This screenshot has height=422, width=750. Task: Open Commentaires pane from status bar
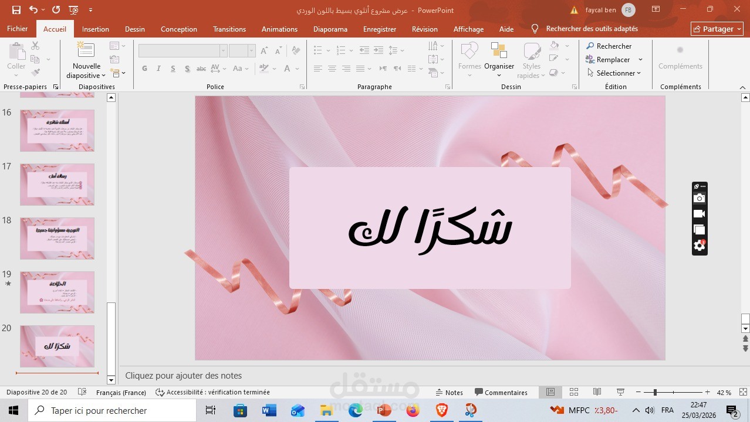[x=501, y=393]
